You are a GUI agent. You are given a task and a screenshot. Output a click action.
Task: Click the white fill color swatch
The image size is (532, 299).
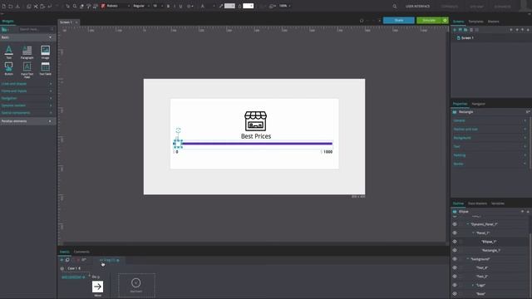point(248,6)
